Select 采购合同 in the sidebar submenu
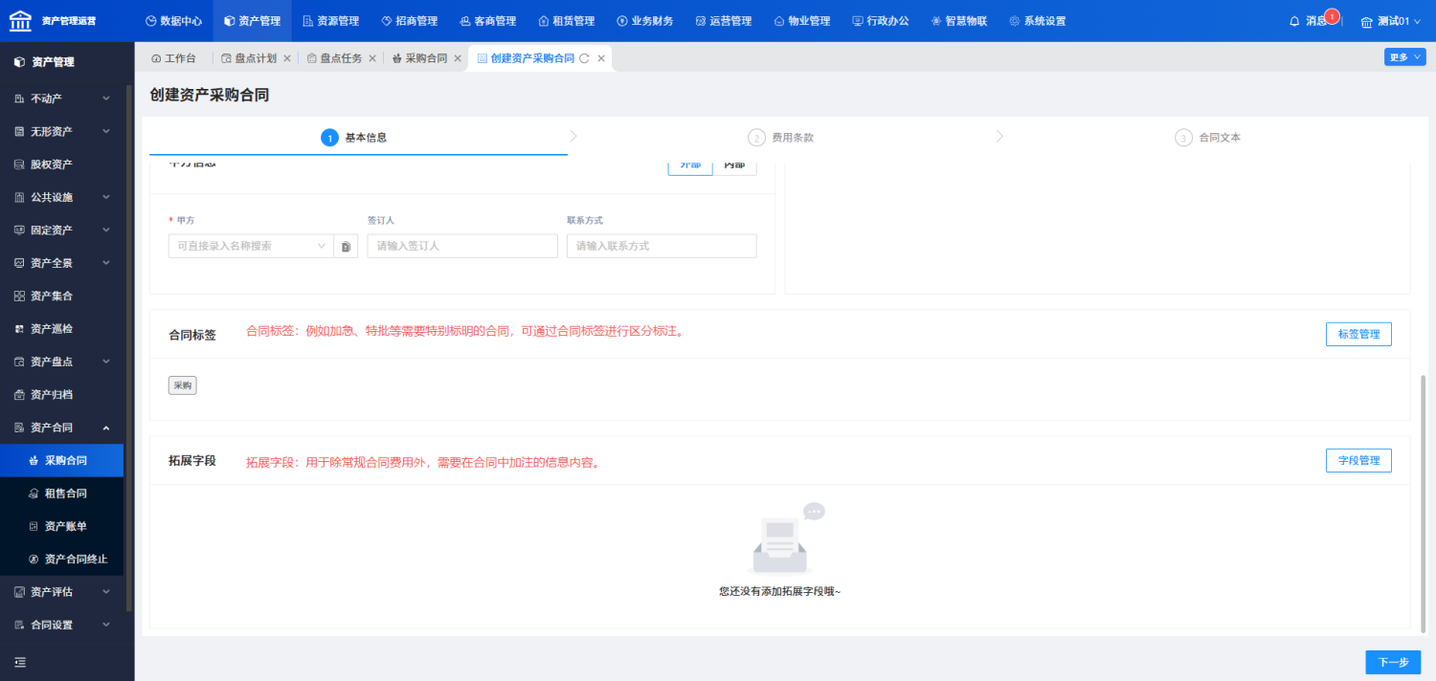The image size is (1436, 681). tap(62, 460)
